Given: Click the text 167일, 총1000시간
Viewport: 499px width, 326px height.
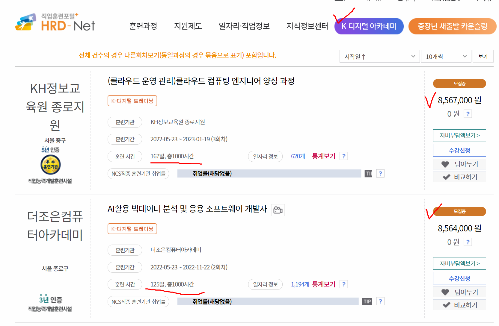Looking at the screenshot, I should (x=172, y=156).
